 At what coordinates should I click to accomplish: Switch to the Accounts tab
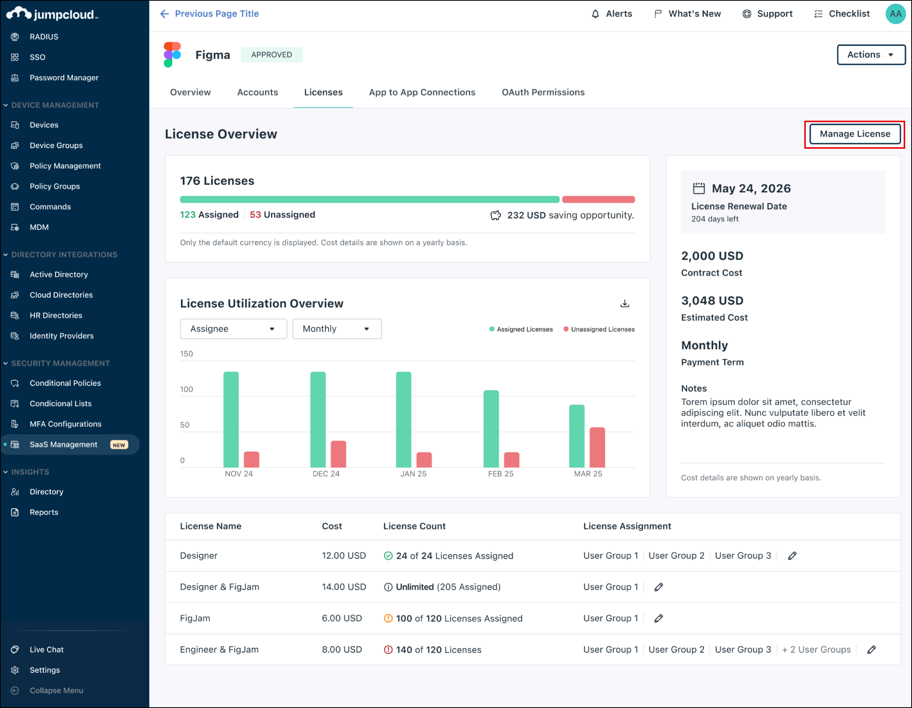(258, 92)
